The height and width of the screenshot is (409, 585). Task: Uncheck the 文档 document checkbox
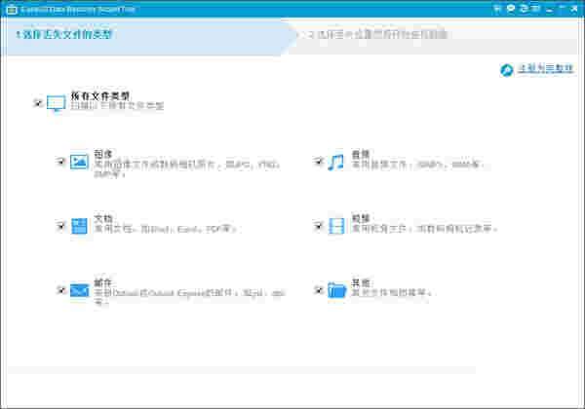[x=60, y=225]
